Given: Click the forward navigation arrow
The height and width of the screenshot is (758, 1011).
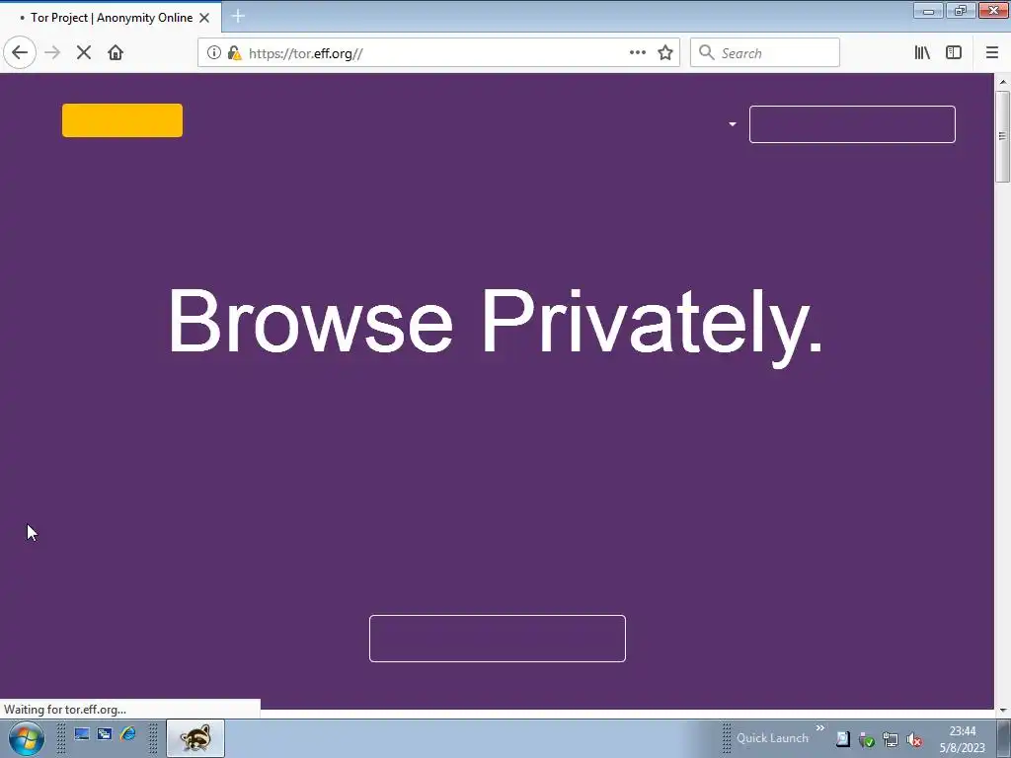Looking at the screenshot, I should point(52,53).
